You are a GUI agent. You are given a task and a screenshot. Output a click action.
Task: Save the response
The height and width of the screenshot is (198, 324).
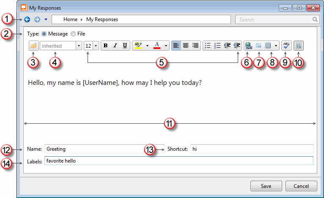point(266,186)
